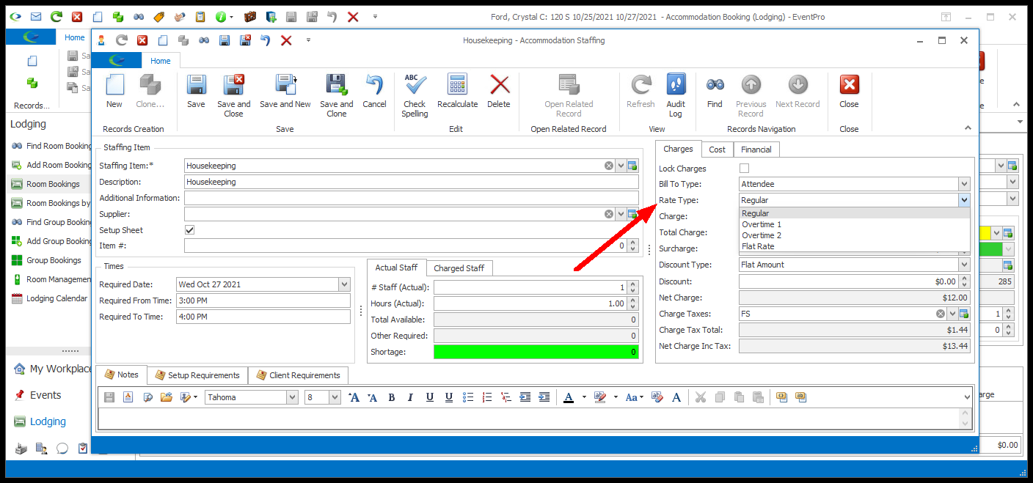Screen dimensions: 1033x483
Task: Open Staffing Item lookup record button
Action: tap(632, 166)
